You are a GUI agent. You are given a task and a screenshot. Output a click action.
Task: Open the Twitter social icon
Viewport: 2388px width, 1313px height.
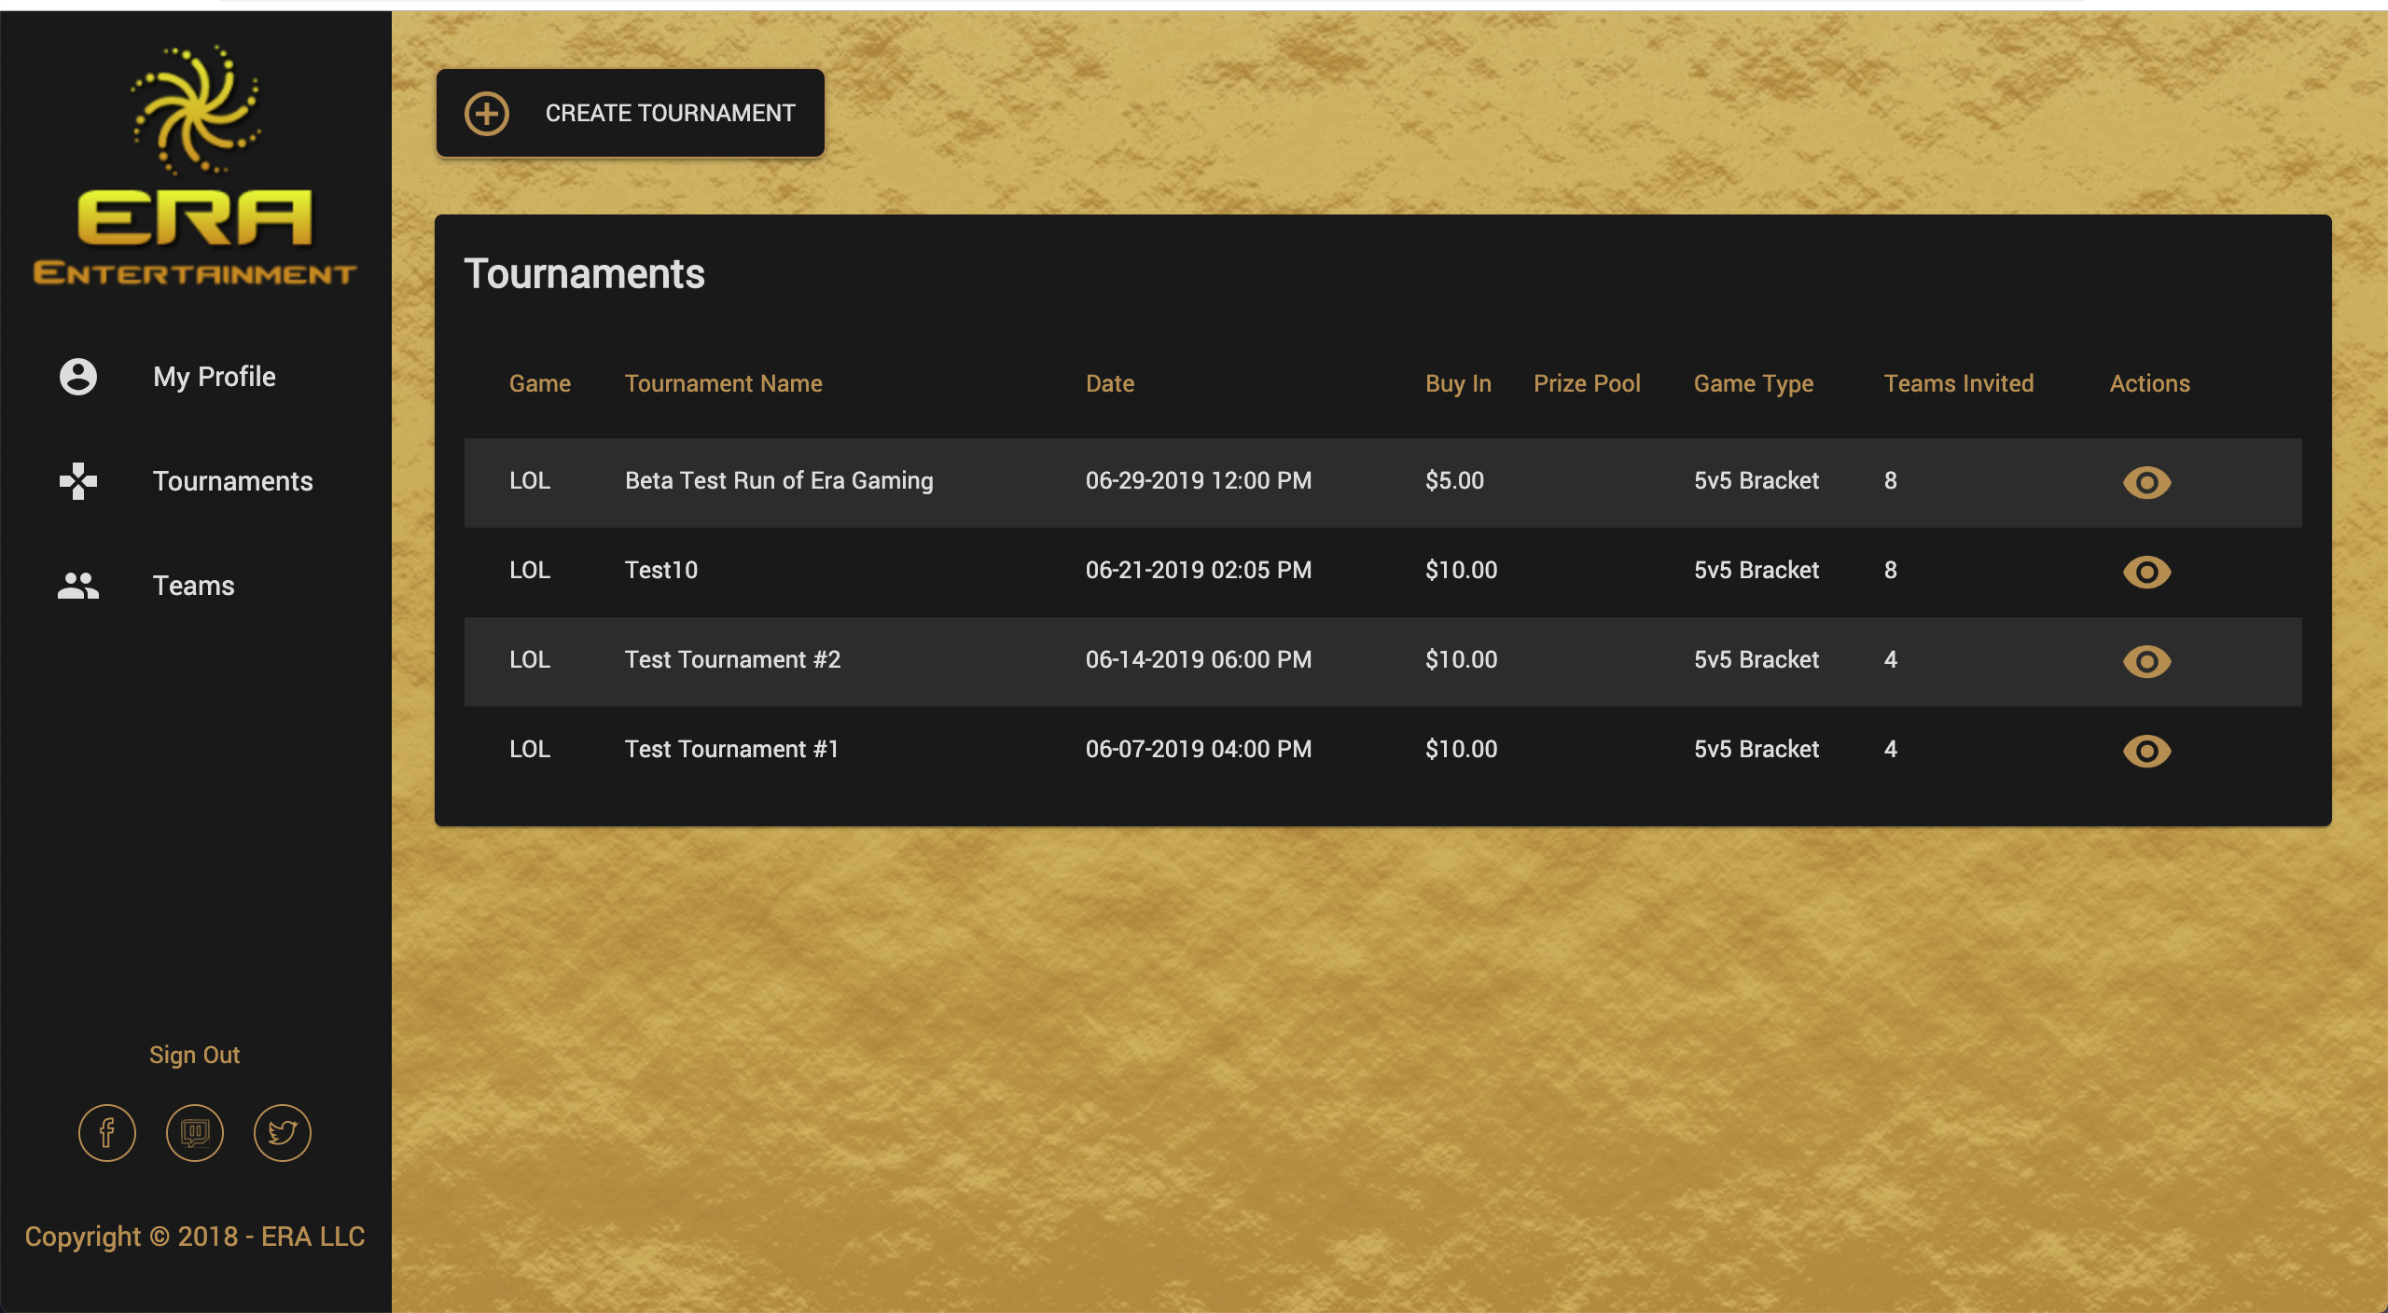[x=283, y=1133]
